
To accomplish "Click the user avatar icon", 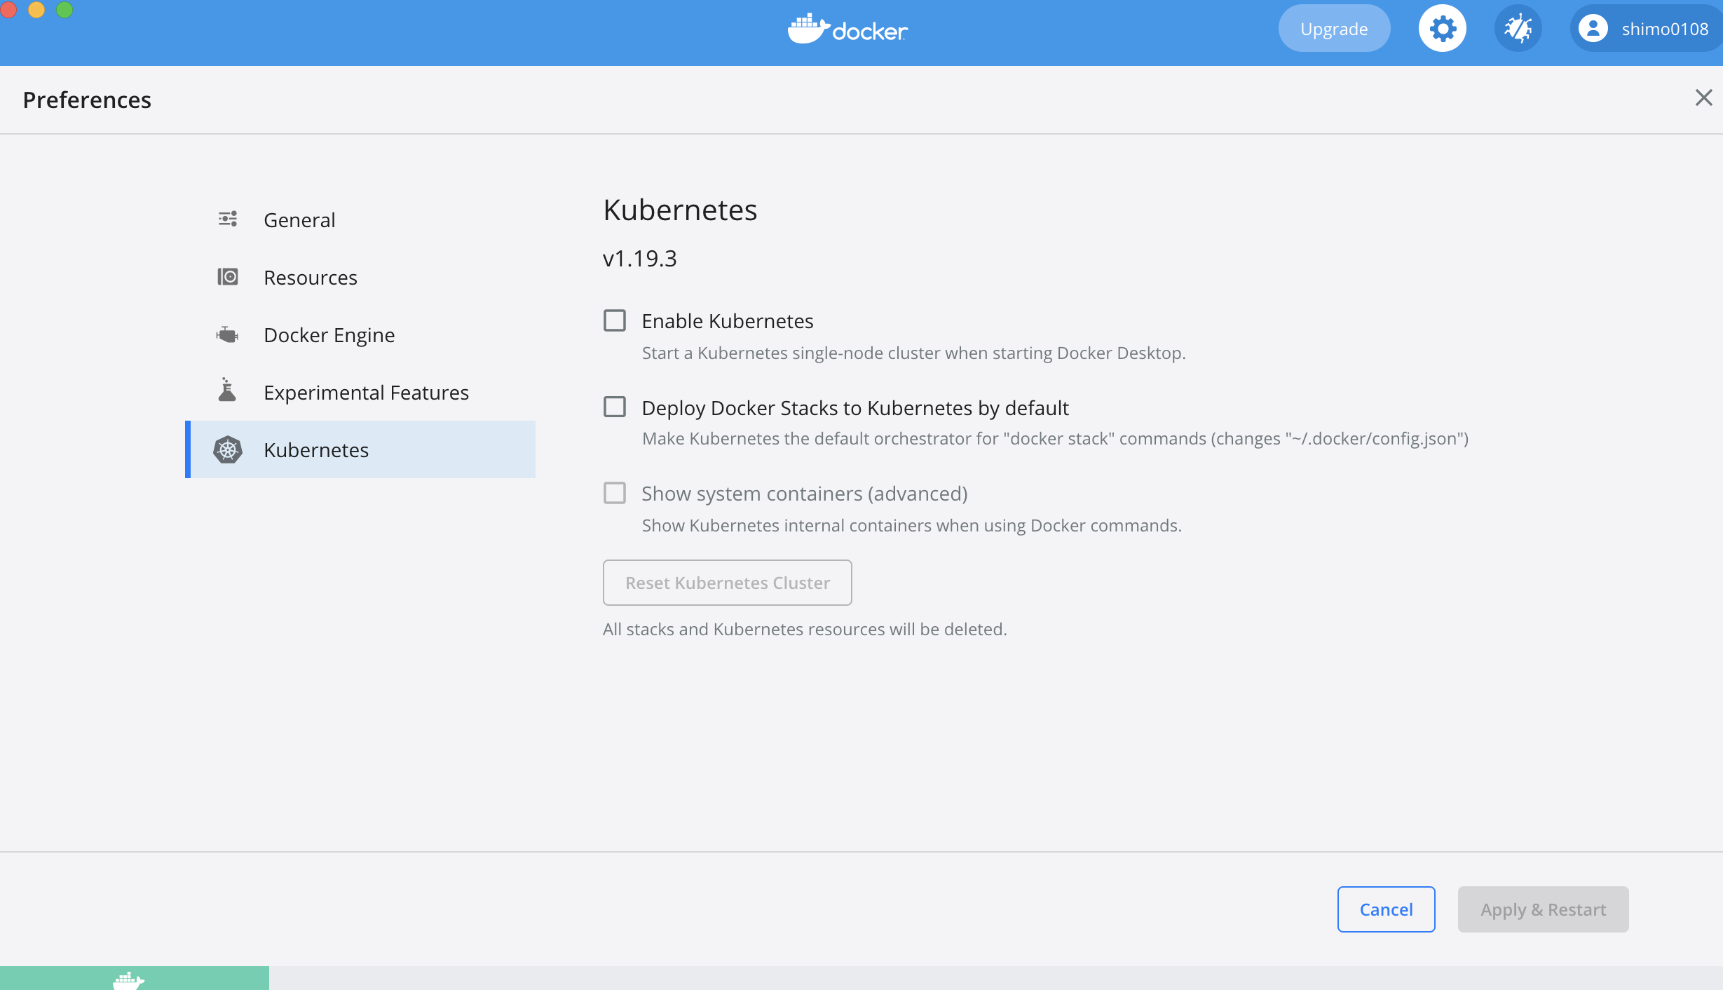I will [x=1593, y=29].
